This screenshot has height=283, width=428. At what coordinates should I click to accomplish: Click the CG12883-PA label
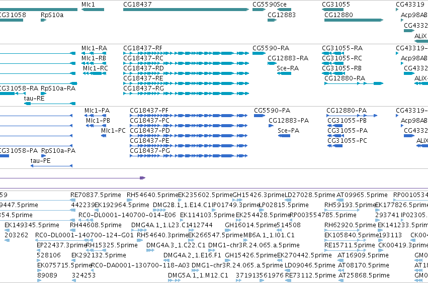tap(289, 121)
